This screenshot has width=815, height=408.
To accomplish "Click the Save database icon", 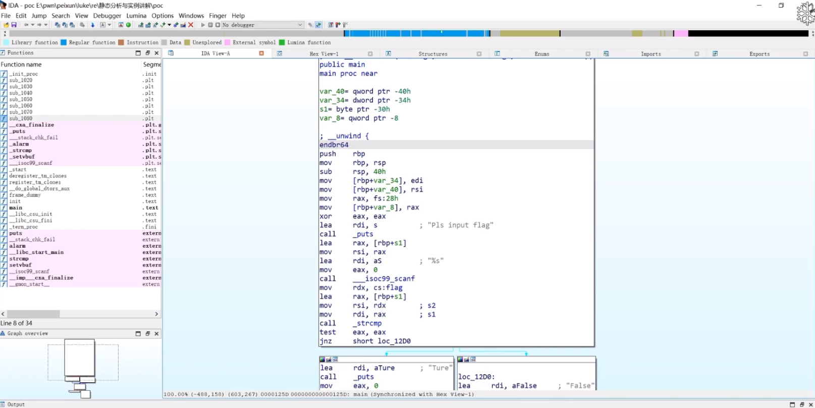I will click(x=14, y=25).
